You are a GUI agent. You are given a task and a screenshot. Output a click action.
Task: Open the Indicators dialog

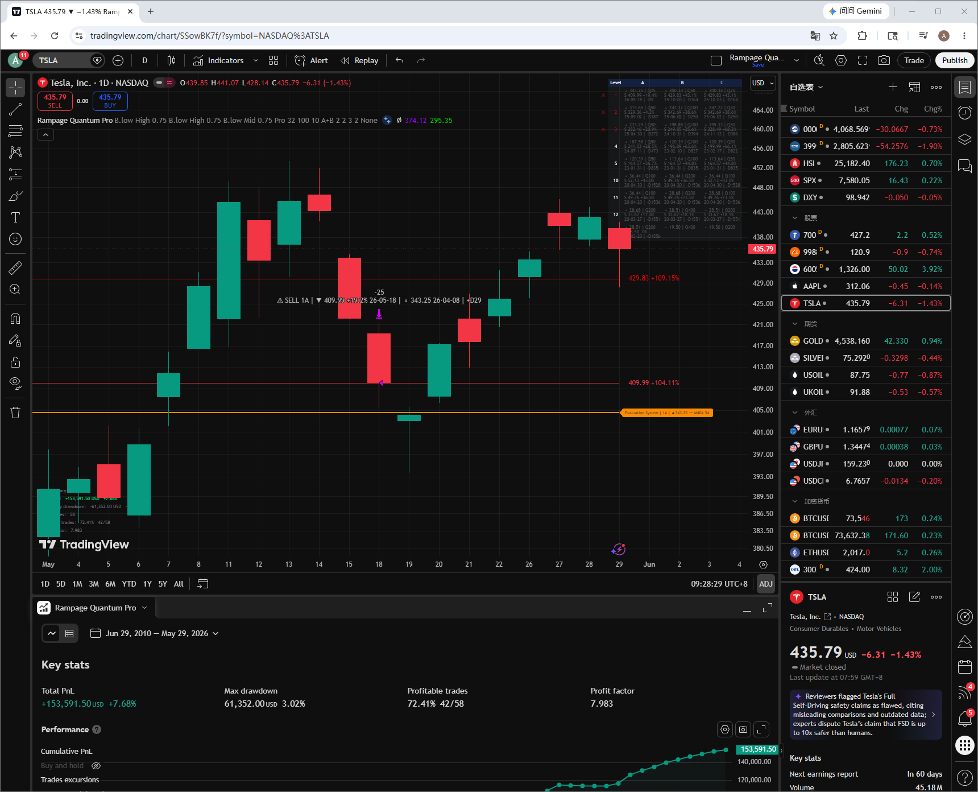219,60
